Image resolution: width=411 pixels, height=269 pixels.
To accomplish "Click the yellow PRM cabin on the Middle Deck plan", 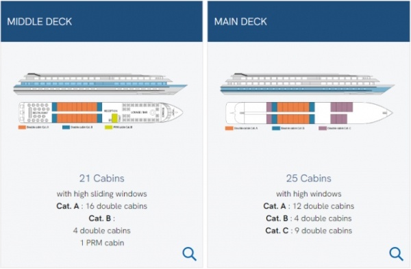I will coord(114,118).
